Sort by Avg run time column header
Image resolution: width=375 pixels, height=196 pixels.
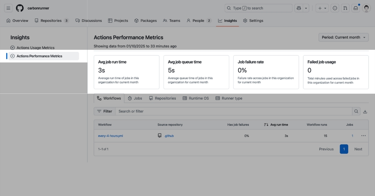pyautogui.click(x=276, y=124)
